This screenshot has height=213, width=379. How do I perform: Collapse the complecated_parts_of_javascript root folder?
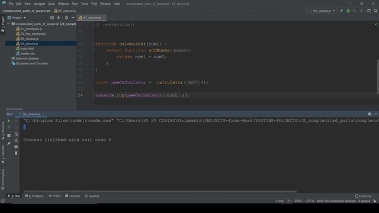[x=8, y=24]
